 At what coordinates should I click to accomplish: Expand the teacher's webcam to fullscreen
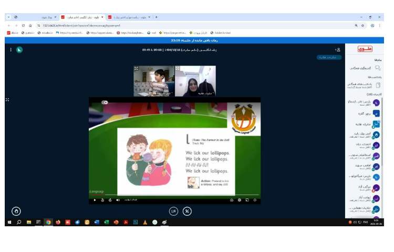[178, 68]
